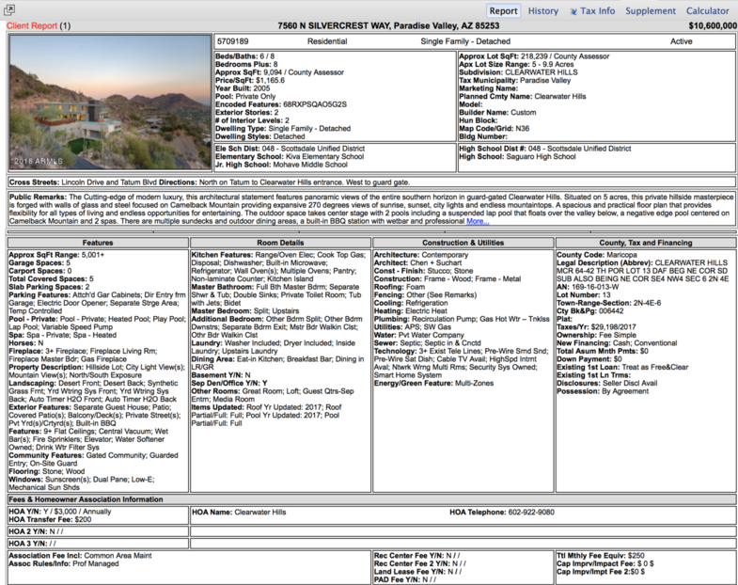Click the Builder Name Custom line
738x585 pixels.
497,113
